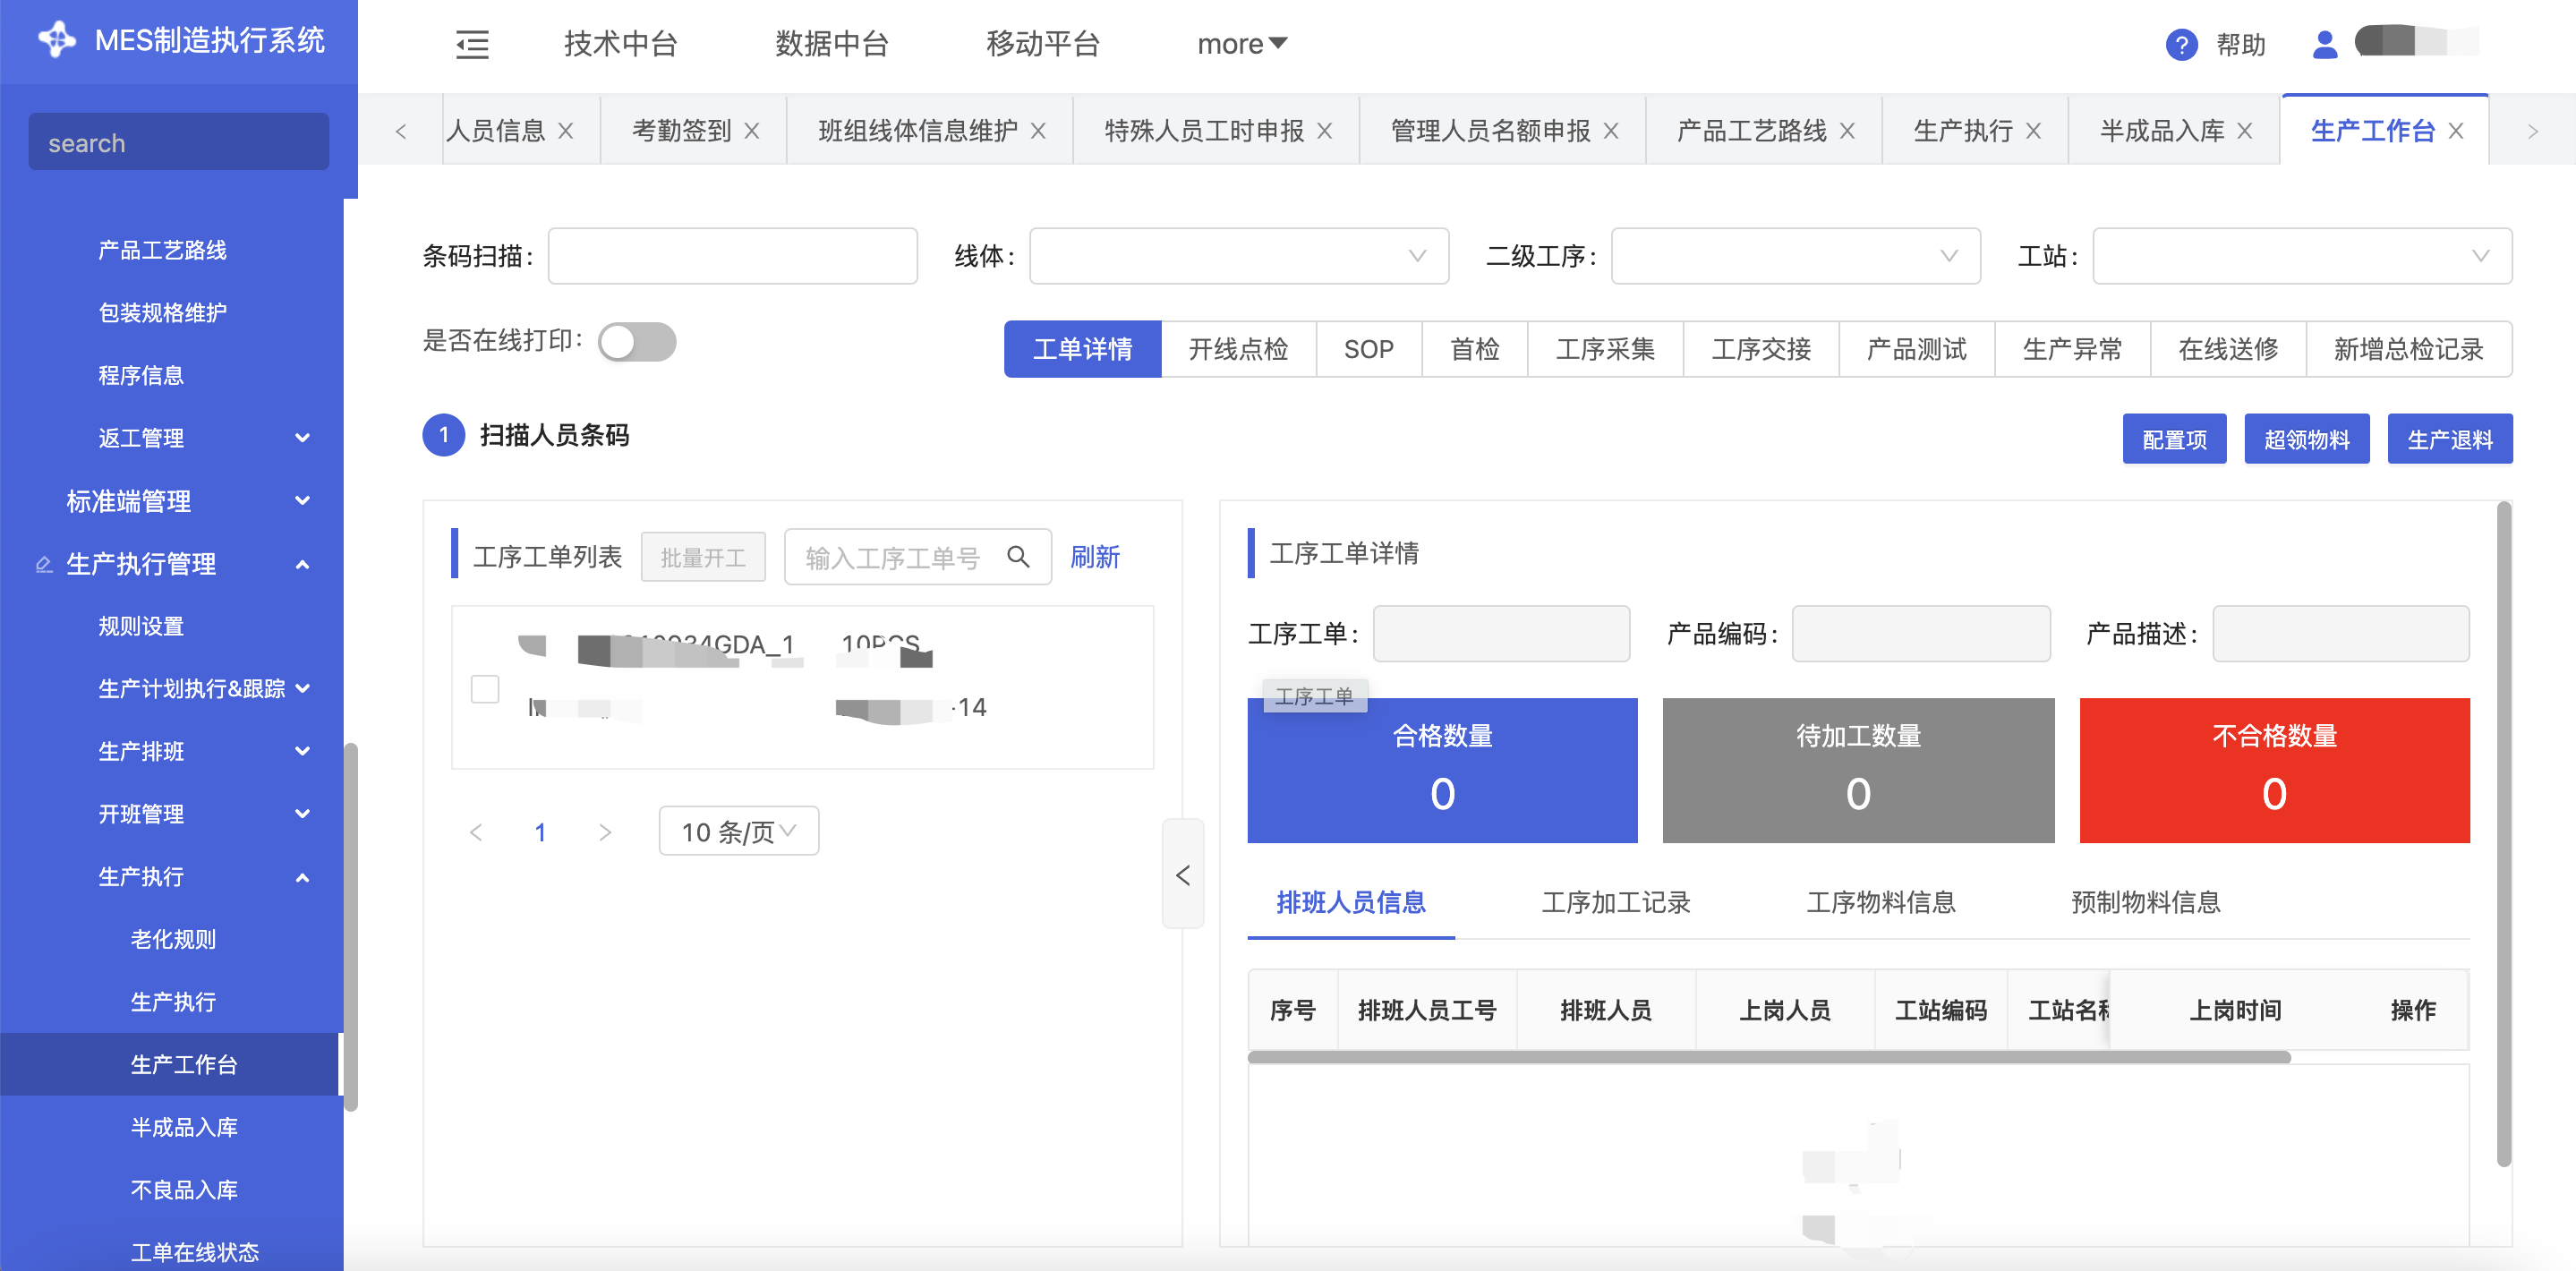Click the MES logo icon

coord(56,40)
